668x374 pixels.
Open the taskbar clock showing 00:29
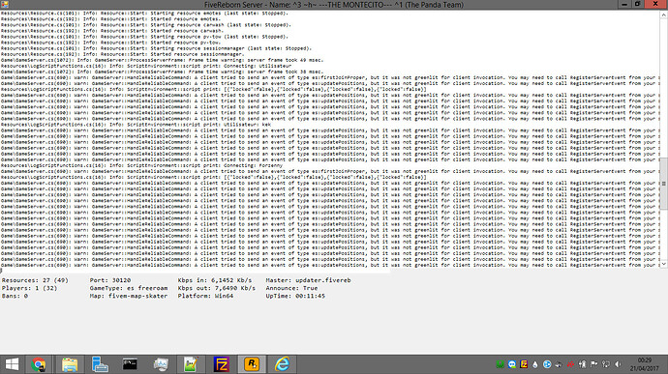pyautogui.click(x=645, y=364)
